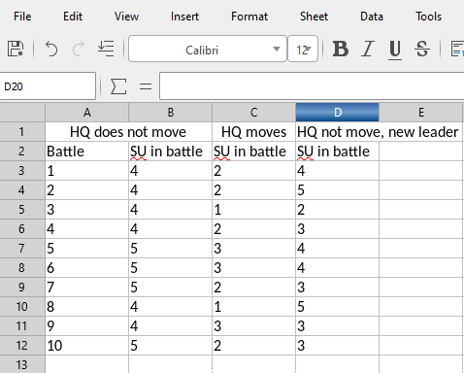The width and height of the screenshot is (464, 373).
Task: Select column B header
Action: click(170, 113)
